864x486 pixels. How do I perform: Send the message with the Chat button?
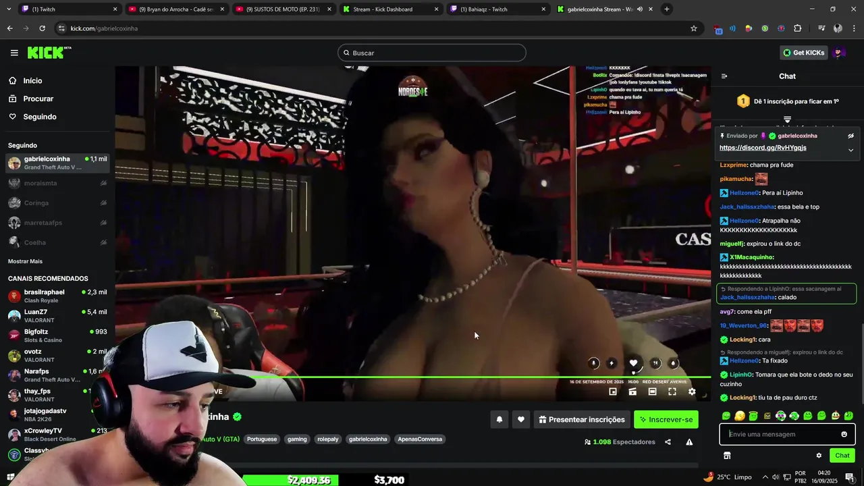click(x=842, y=456)
